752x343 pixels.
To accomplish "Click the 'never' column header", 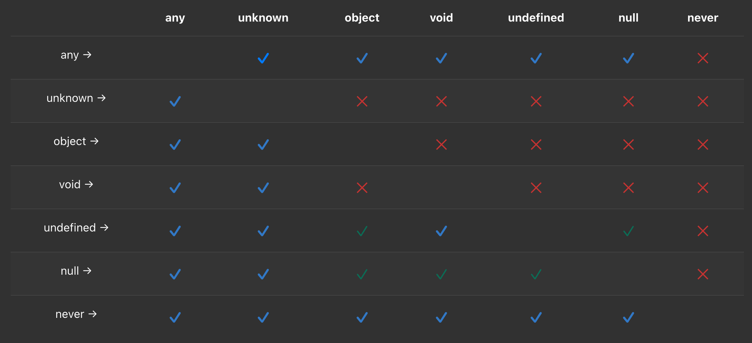I will [702, 18].
